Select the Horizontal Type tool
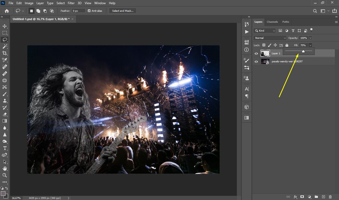339x200 pixels. click(x=5, y=148)
